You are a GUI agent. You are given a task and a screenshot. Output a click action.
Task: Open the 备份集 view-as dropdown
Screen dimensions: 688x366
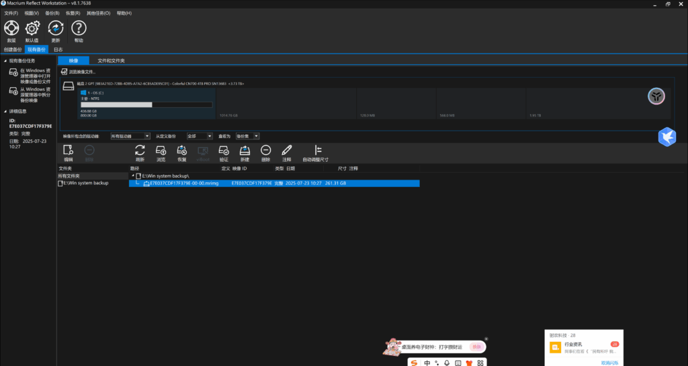click(x=247, y=136)
